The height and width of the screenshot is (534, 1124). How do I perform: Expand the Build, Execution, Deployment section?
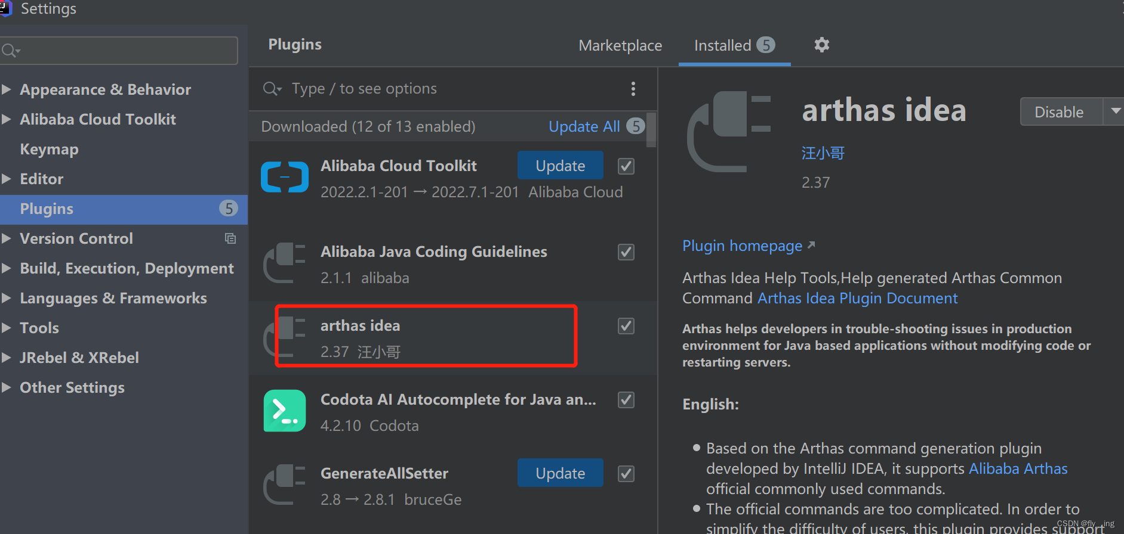(x=7, y=268)
